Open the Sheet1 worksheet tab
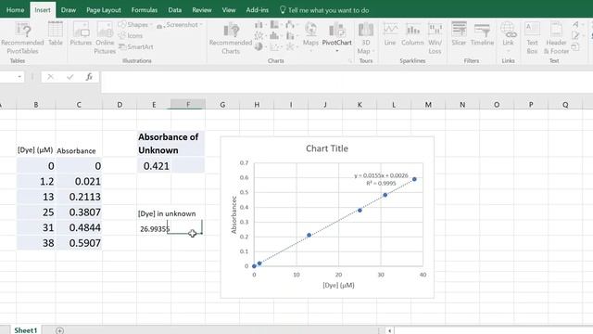The width and height of the screenshot is (593, 334). pos(26,330)
